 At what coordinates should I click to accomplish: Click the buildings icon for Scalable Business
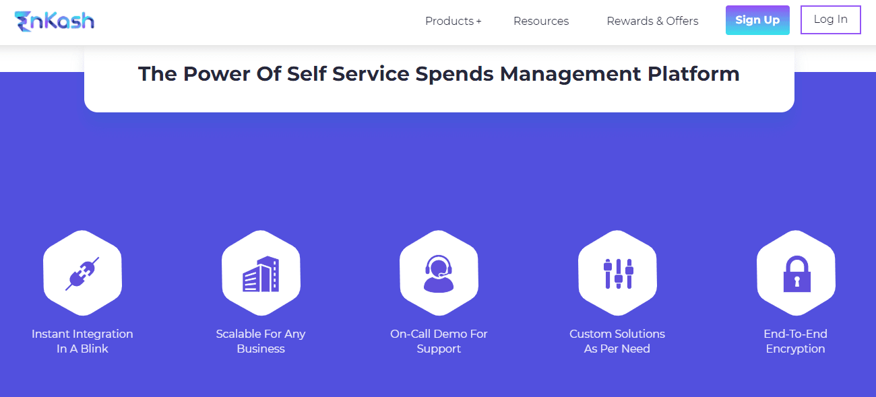[x=261, y=272]
